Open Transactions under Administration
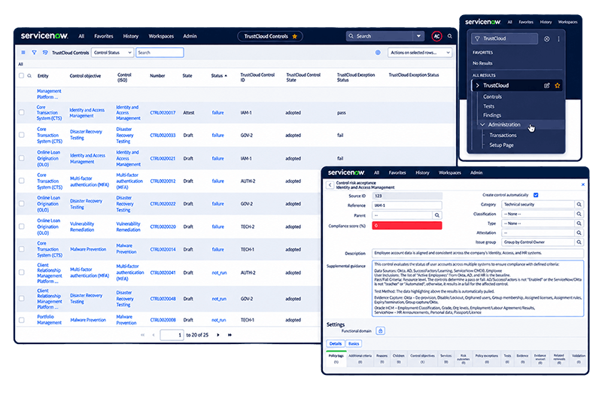Screen dimensions: 602x402 point(503,136)
